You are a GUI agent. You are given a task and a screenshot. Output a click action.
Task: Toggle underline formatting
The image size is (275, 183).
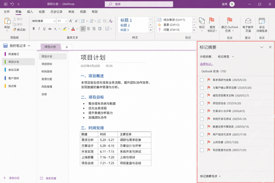tap(44, 29)
